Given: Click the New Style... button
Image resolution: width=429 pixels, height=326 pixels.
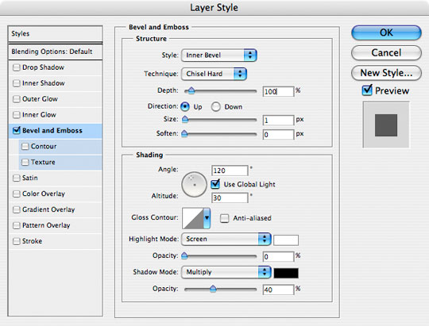Looking at the screenshot, I should tap(386, 73).
